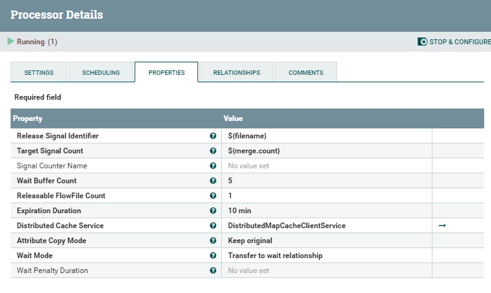Click the ${filename} value cell

(327, 136)
